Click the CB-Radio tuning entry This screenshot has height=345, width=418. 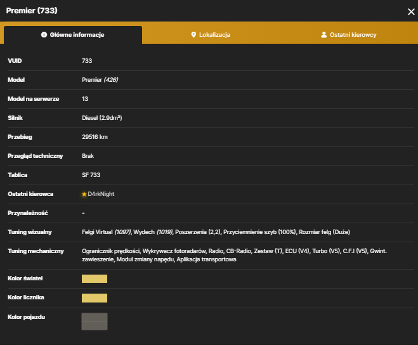[x=238, y=251]
